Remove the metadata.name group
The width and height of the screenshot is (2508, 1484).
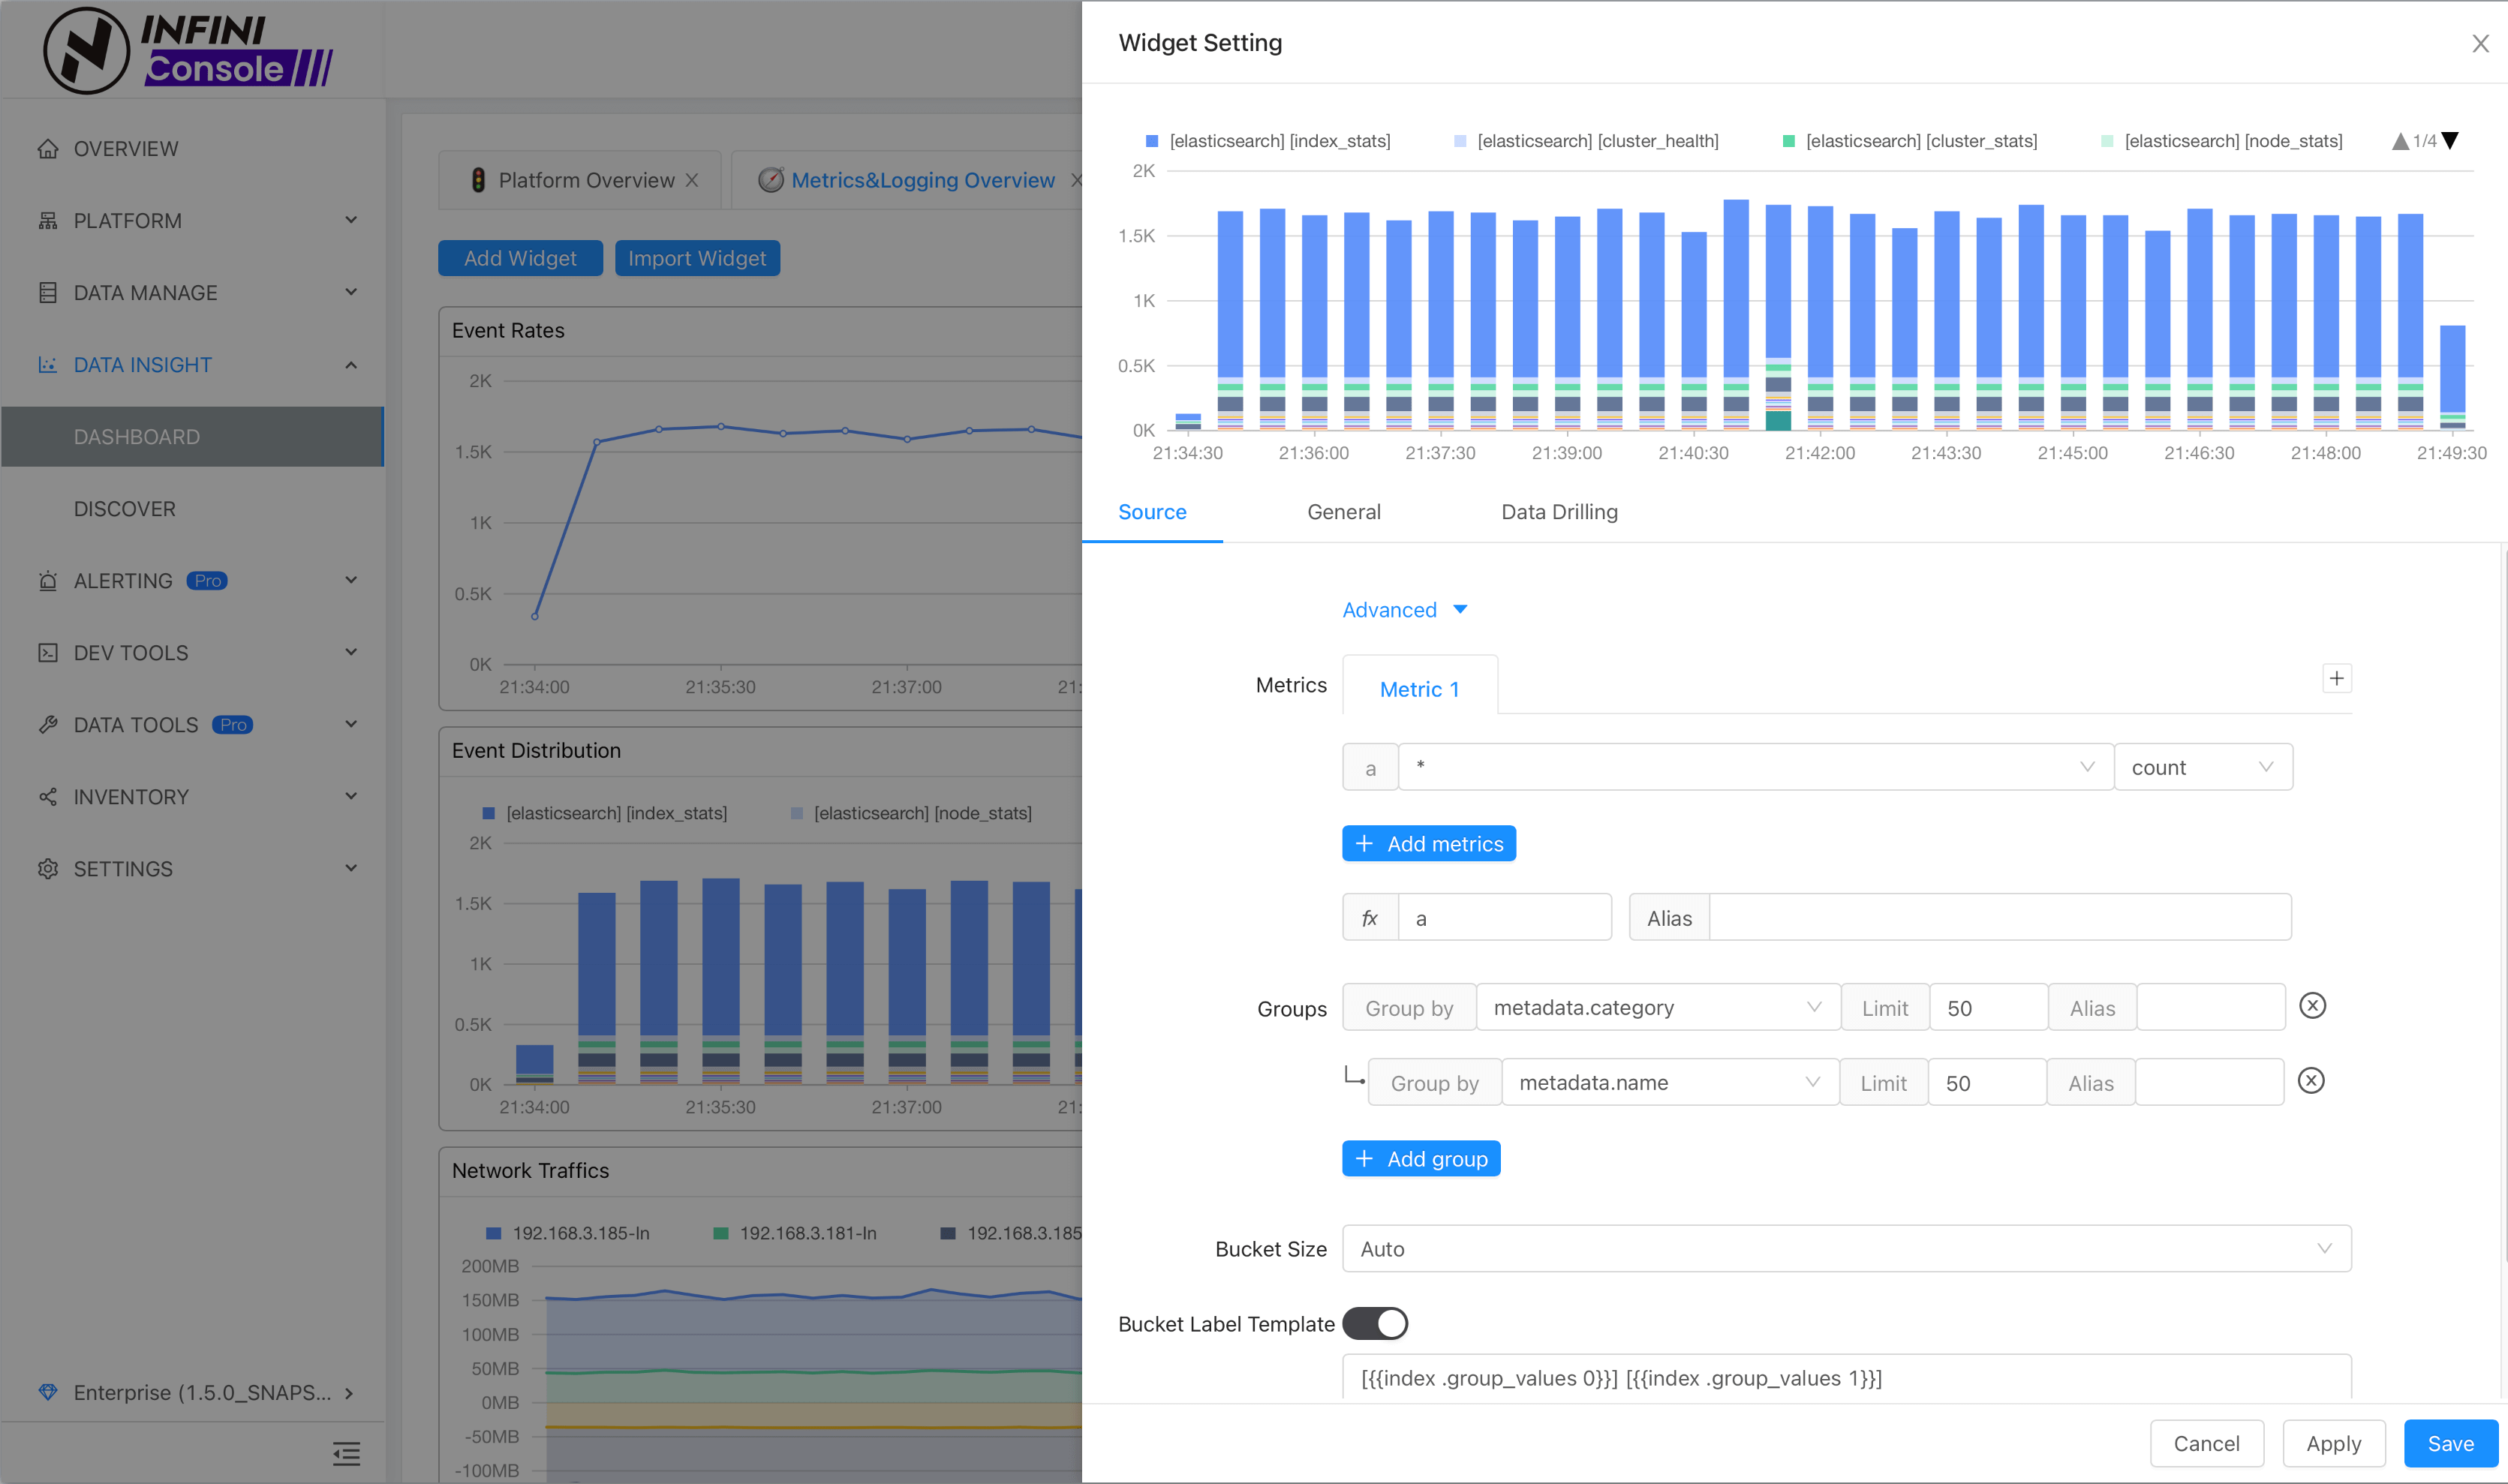pos(2310,1080)
